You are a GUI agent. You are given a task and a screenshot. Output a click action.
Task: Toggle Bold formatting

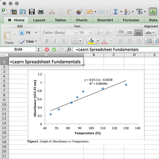coord(47,41)
